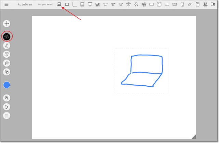Click the AutoDraw title text
The height and width of the screenshot is (143, 219).
[x=26, y=5]
